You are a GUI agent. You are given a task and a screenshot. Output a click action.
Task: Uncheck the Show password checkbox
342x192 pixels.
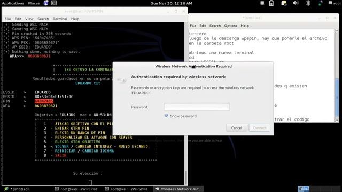(x=166, y=116)
